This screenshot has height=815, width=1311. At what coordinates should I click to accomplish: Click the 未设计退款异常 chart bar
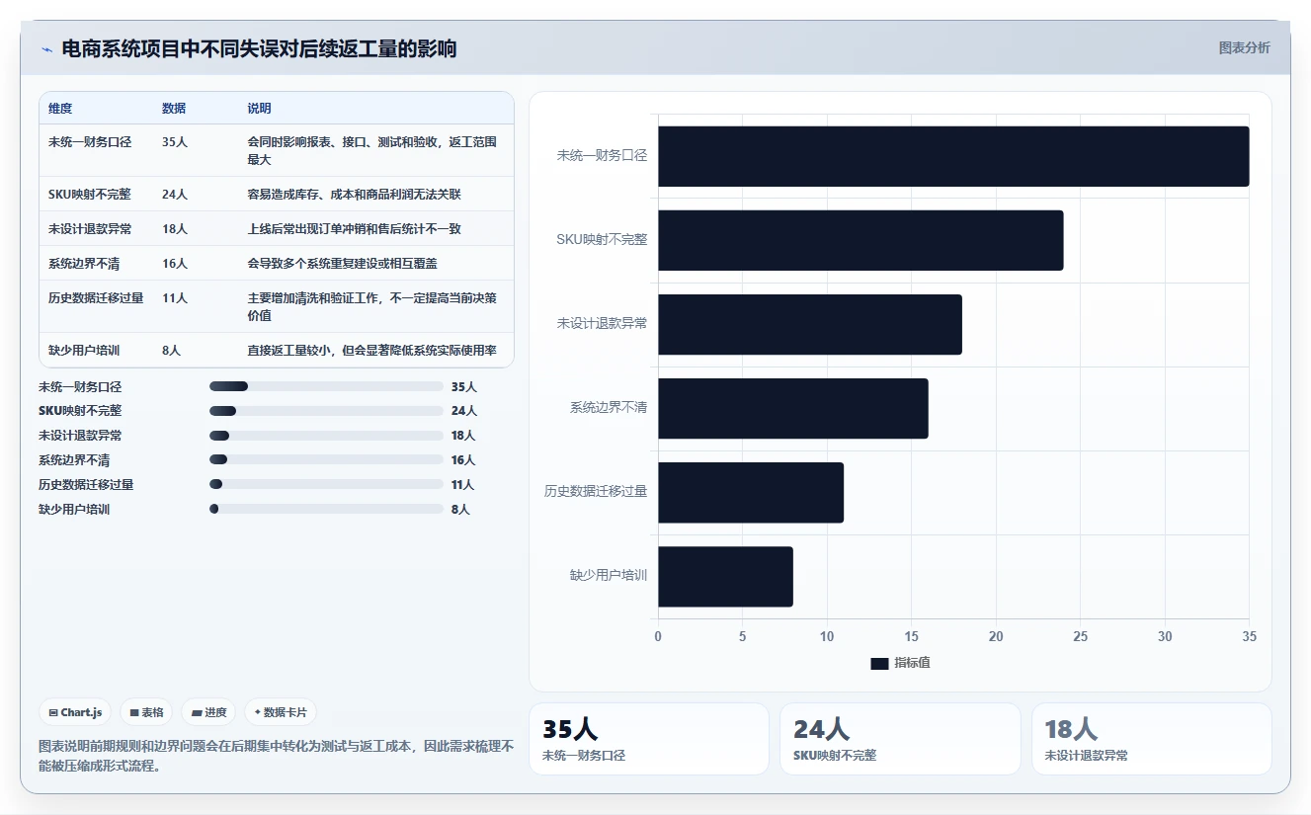810,324
